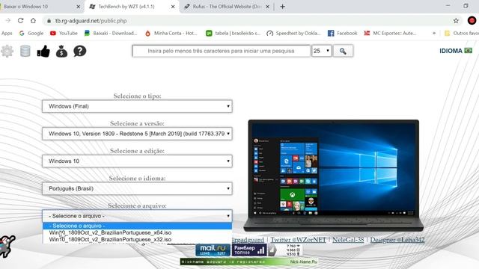Click the database cylinder icon

coord(25,51)
